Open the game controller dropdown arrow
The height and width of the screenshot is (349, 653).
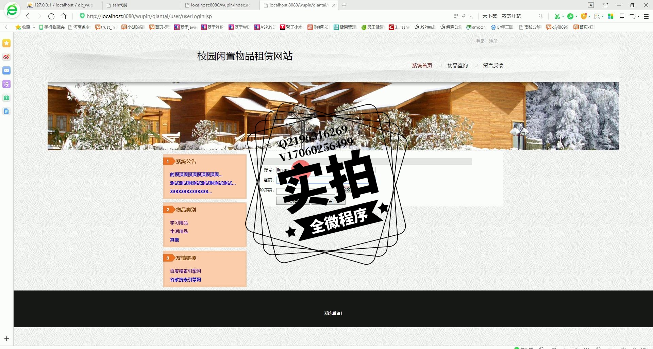(x=603, y=16)
